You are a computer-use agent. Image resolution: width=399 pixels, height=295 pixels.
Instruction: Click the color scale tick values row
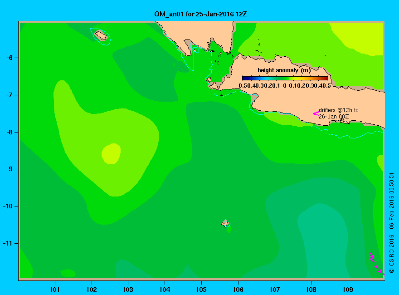284,86
